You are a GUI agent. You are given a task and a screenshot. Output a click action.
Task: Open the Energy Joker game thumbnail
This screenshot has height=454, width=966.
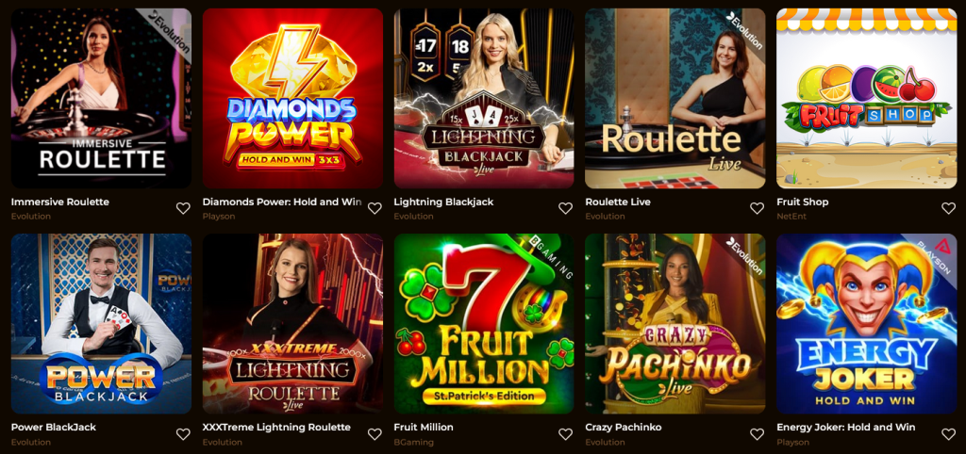[x=867, y=324]
